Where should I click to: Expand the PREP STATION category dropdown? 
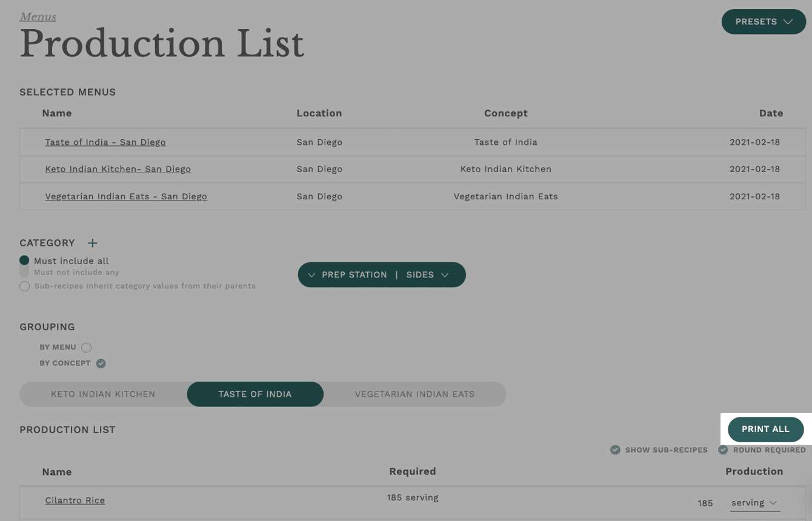[x=311, y=275]
